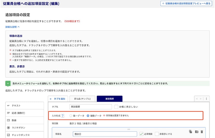The height and width of the screenshot is (138, 215).
Task: Select the 面談履歴 tab
Action: pos(109,99)
